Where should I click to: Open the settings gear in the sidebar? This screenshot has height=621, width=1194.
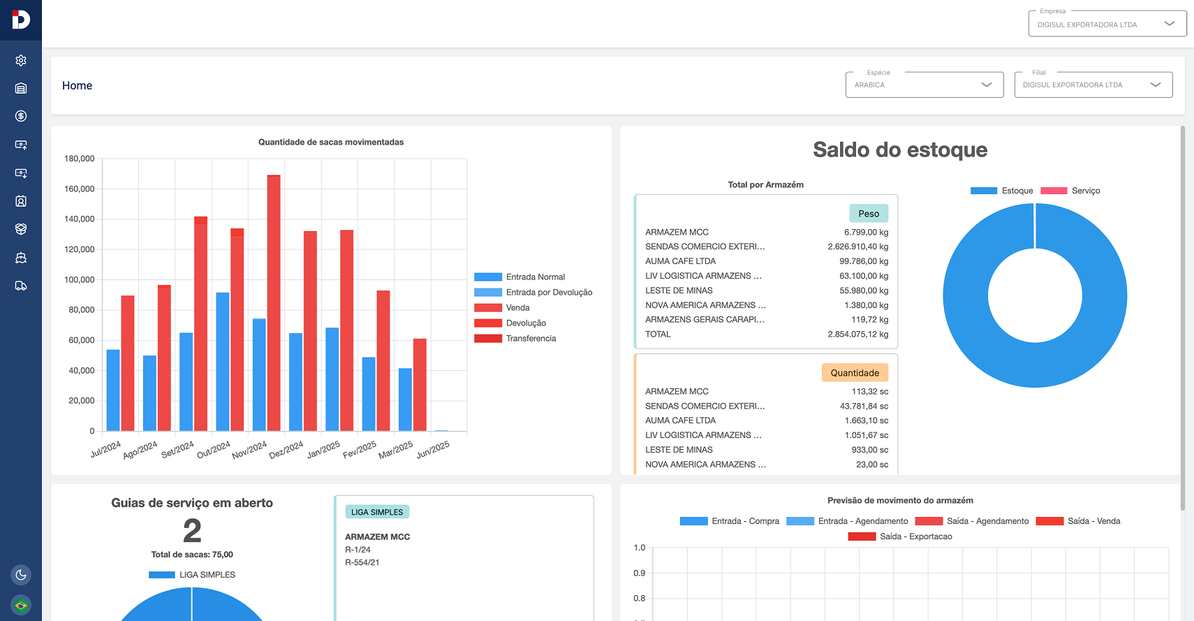21,60
